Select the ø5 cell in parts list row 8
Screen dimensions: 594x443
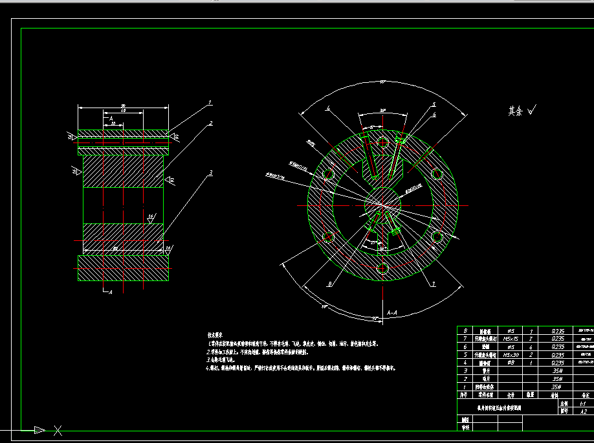click(511, 331)
